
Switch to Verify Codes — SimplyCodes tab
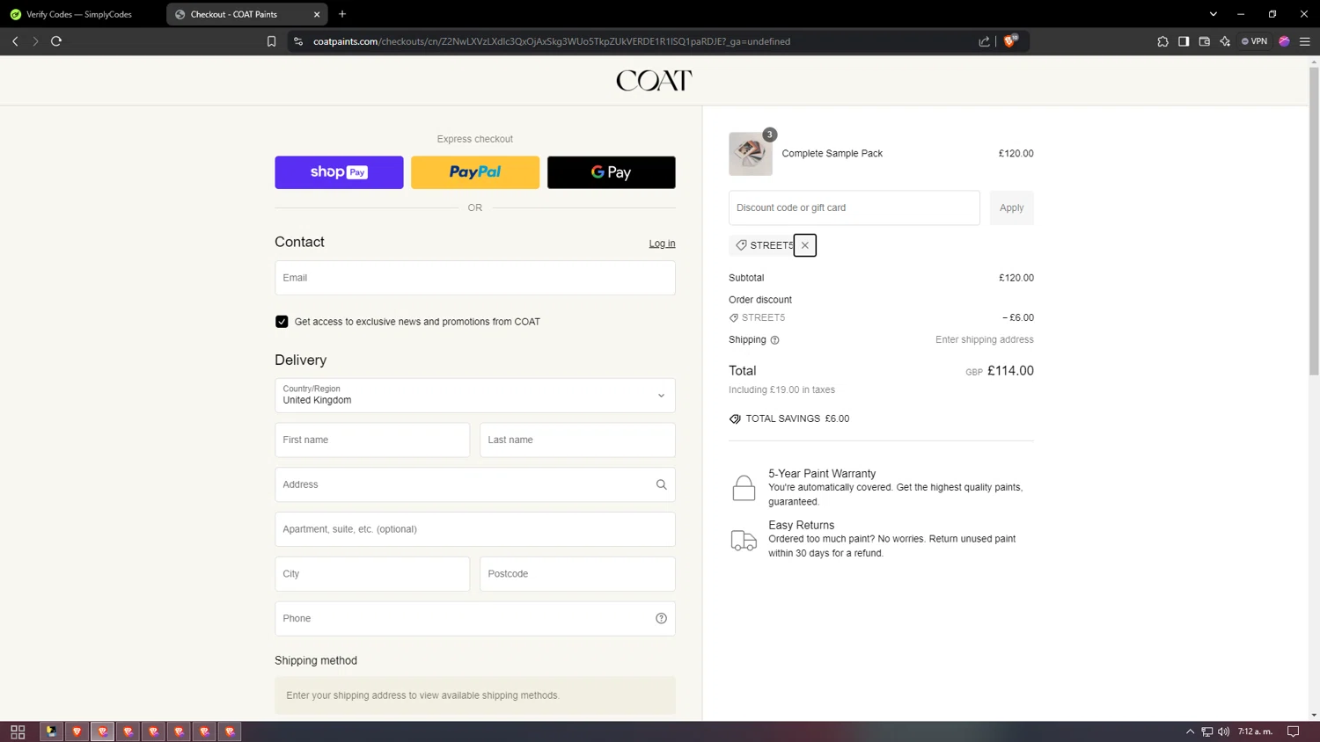79,14
